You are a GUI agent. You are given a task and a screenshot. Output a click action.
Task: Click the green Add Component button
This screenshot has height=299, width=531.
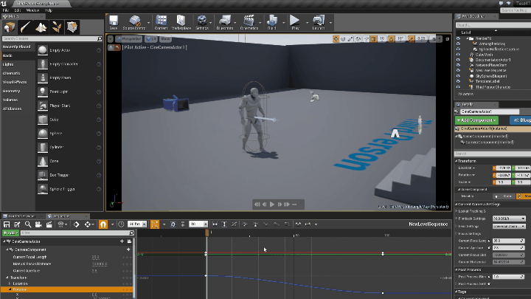click(x=476, y=120)
